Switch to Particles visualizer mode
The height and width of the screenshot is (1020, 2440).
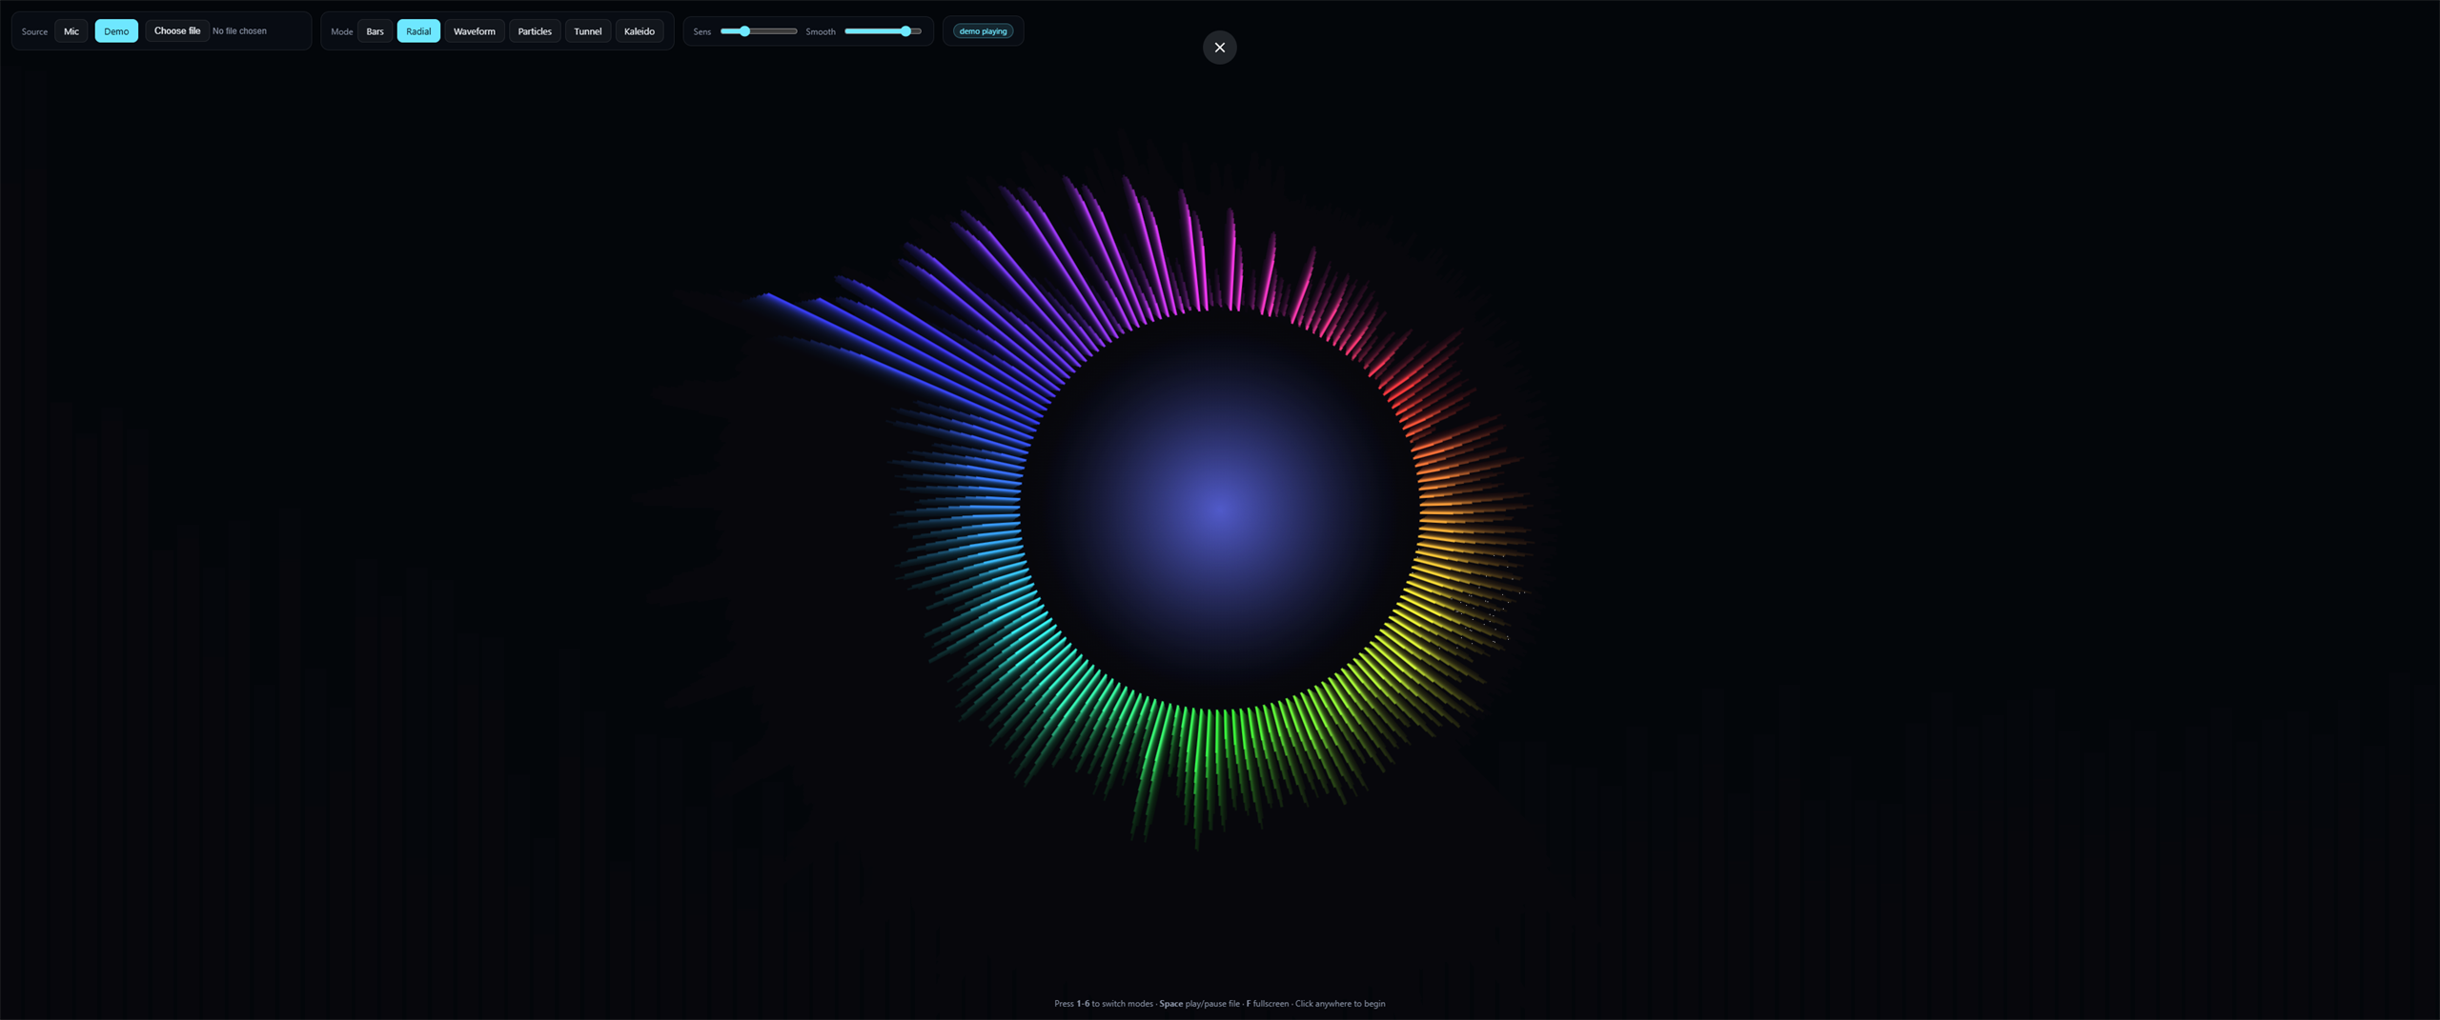click(x=535, y=31)
